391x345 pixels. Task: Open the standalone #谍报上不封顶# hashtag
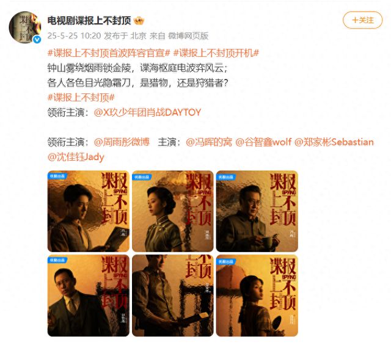(81, 97)
